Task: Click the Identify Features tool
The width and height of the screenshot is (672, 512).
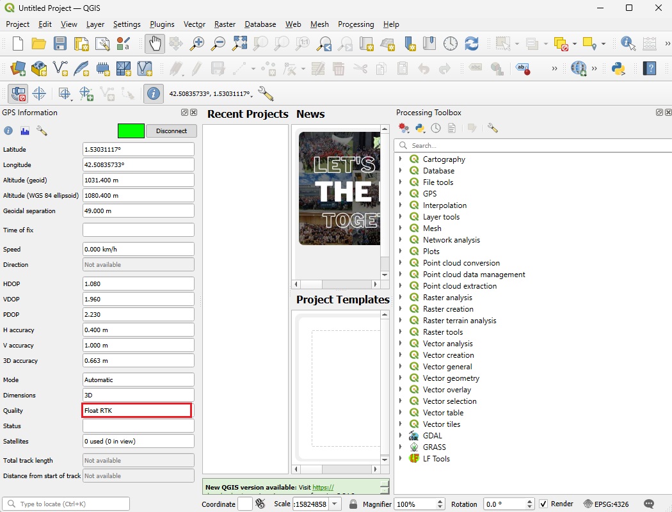Action: [627, 44]
